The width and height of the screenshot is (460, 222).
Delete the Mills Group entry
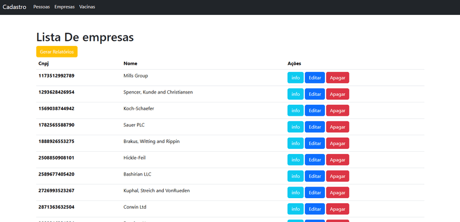pyautogui.click(x=337, y=78)
